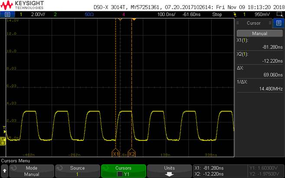Screen dimensions: 285x178
Task: Select the X1/X2 cursor values softkey
Action: [x=220, y=171]
